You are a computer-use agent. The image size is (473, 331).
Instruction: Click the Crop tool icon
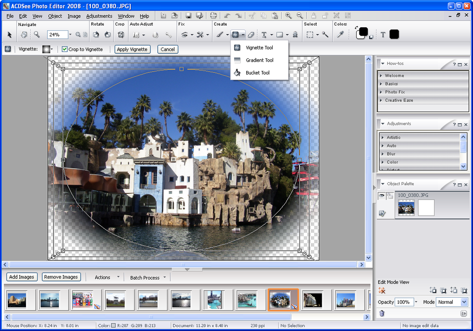(121, 35)
